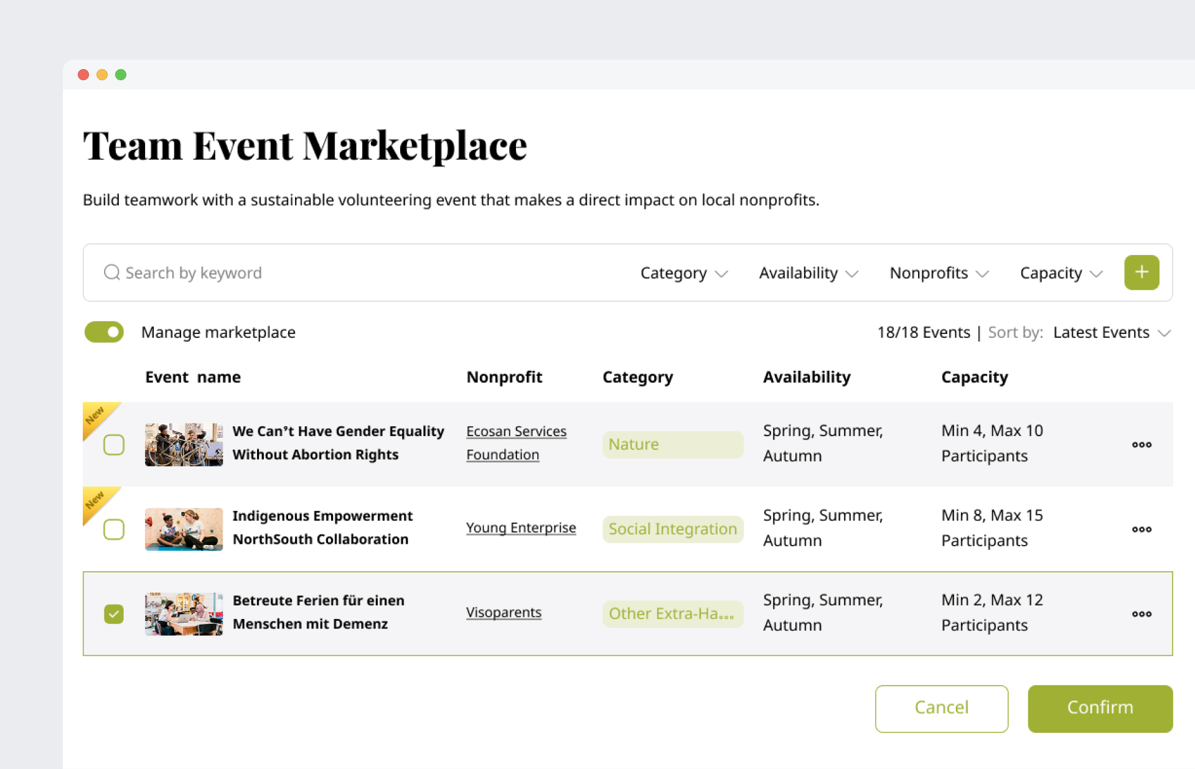Open more options for Indigenous Empowerment event

(1141, 529)
